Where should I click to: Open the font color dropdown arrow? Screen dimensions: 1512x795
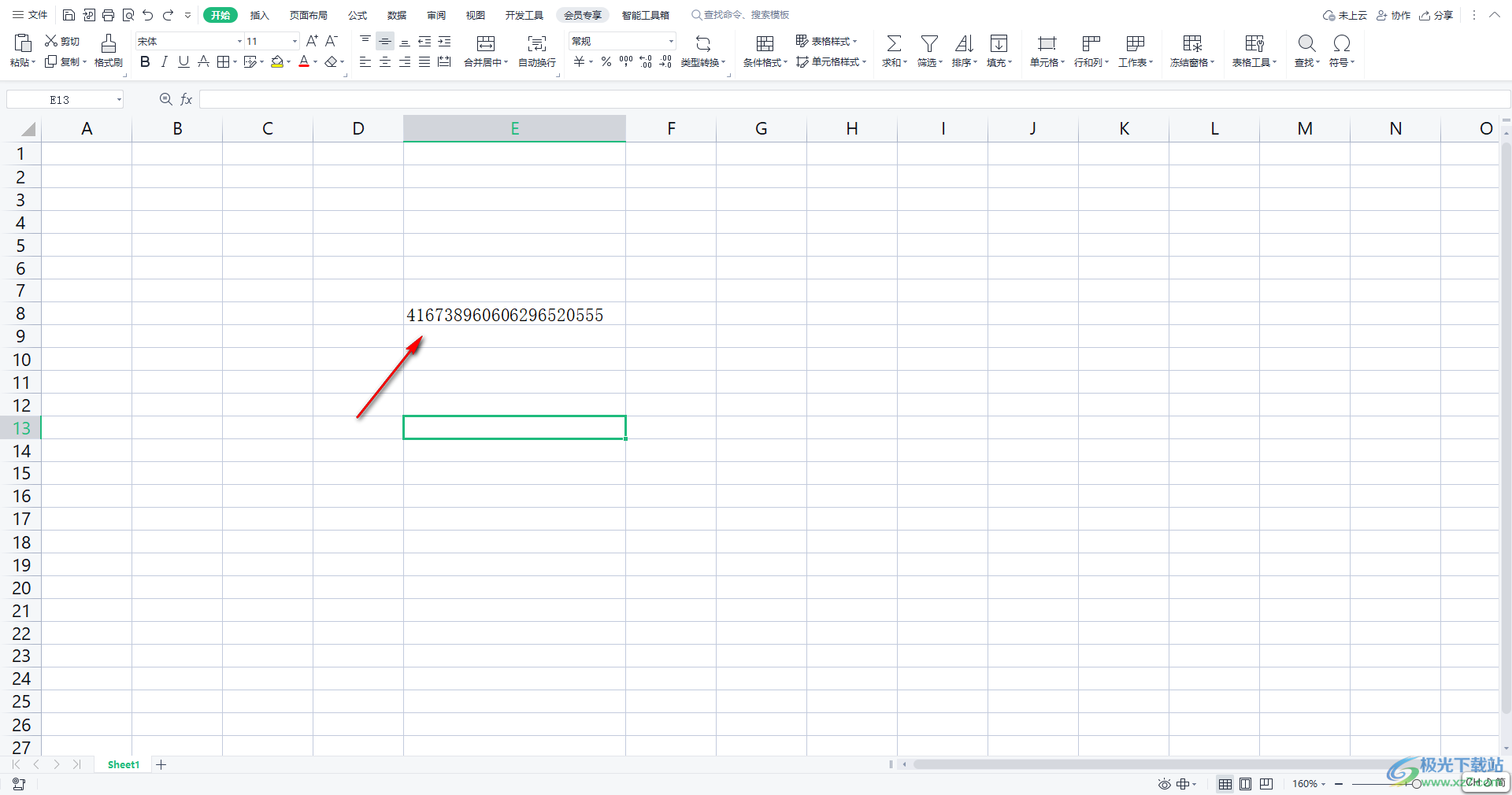point(316,62)
